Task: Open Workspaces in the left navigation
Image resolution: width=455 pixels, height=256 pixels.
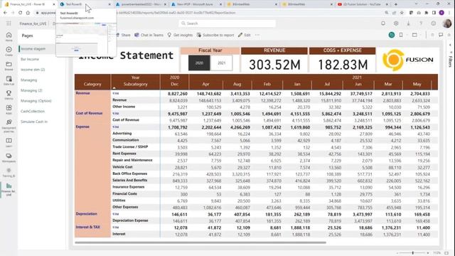Action: tap(9, 158)
